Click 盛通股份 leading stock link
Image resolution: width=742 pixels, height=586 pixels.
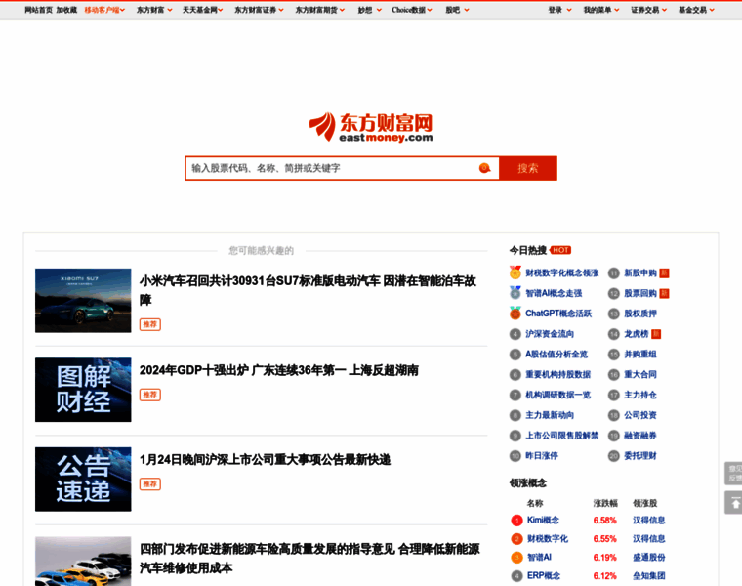click(649, 558)
